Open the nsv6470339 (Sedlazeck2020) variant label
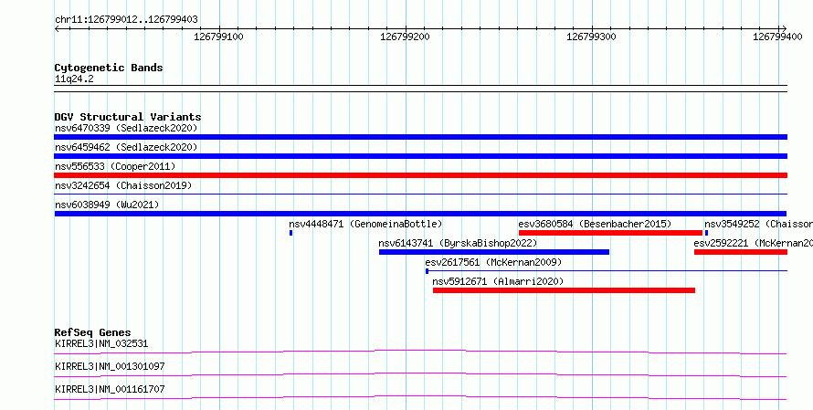This screenshot has width=813, height=410. (126, 128)
